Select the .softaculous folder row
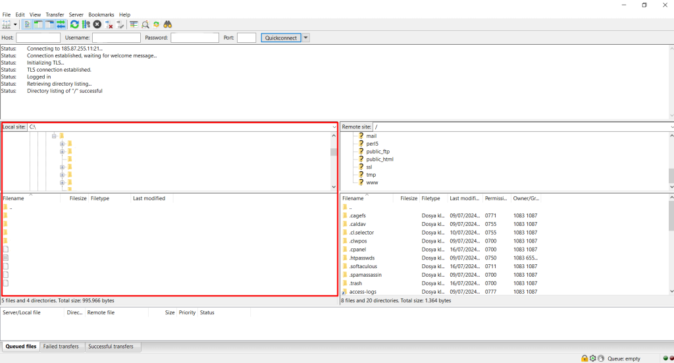Image resolution: width=674 pixels, height=363 pixels. click(x=440, y=266)
